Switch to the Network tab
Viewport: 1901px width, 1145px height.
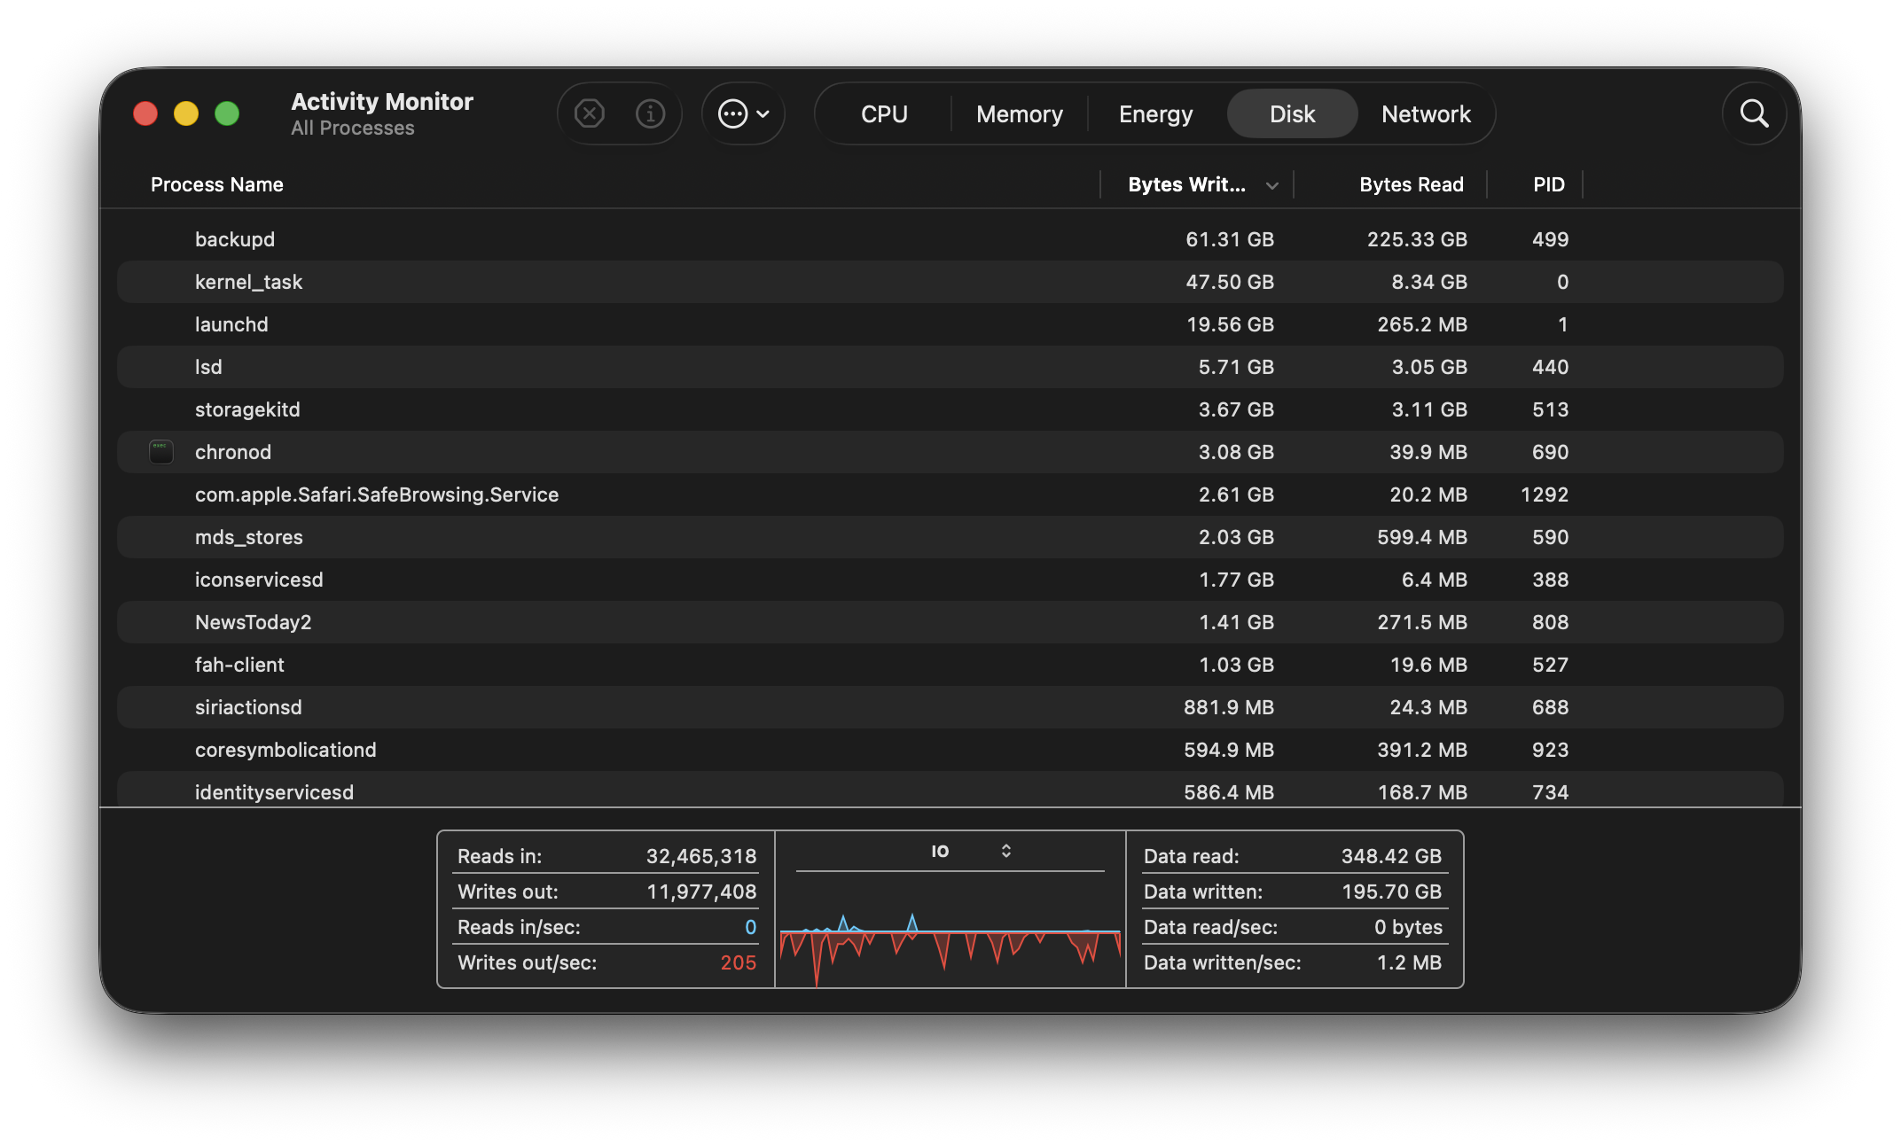pyautogui.click(x=1426, y=114)
